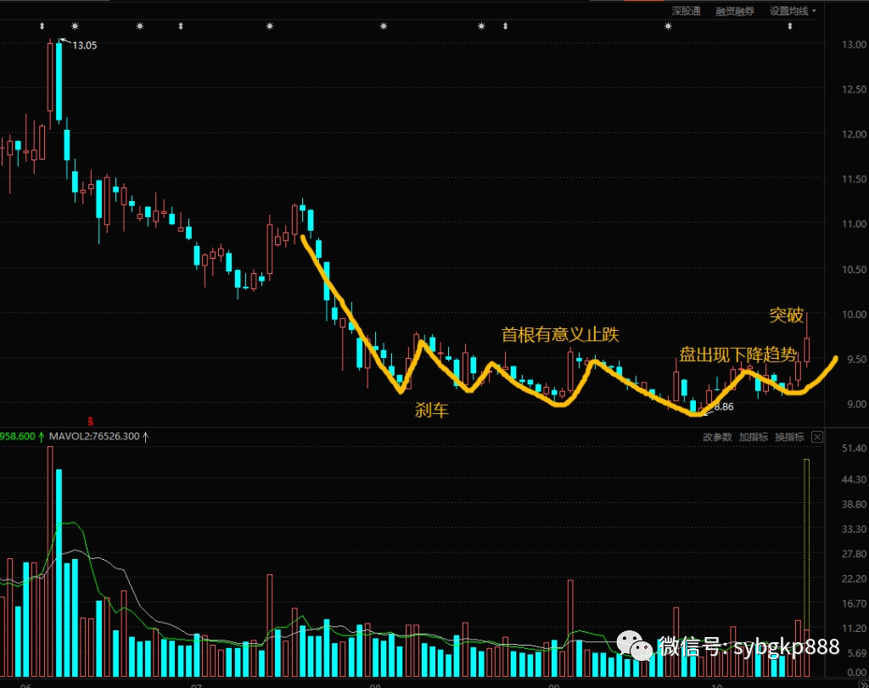Click the arrow event marker under 设置均线
The height and width of the screenshot is (688, 869).
click(x=790, y=26)
